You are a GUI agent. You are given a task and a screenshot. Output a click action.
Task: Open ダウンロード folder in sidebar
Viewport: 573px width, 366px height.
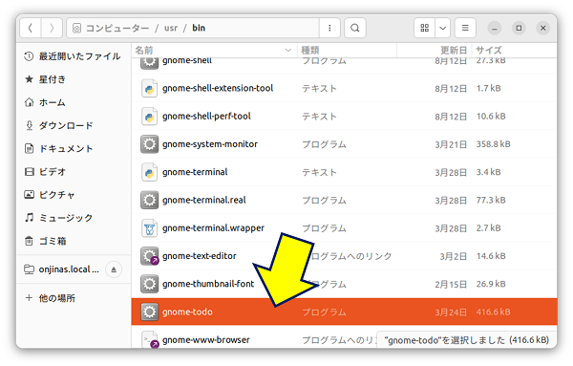[x=73, y=125]
